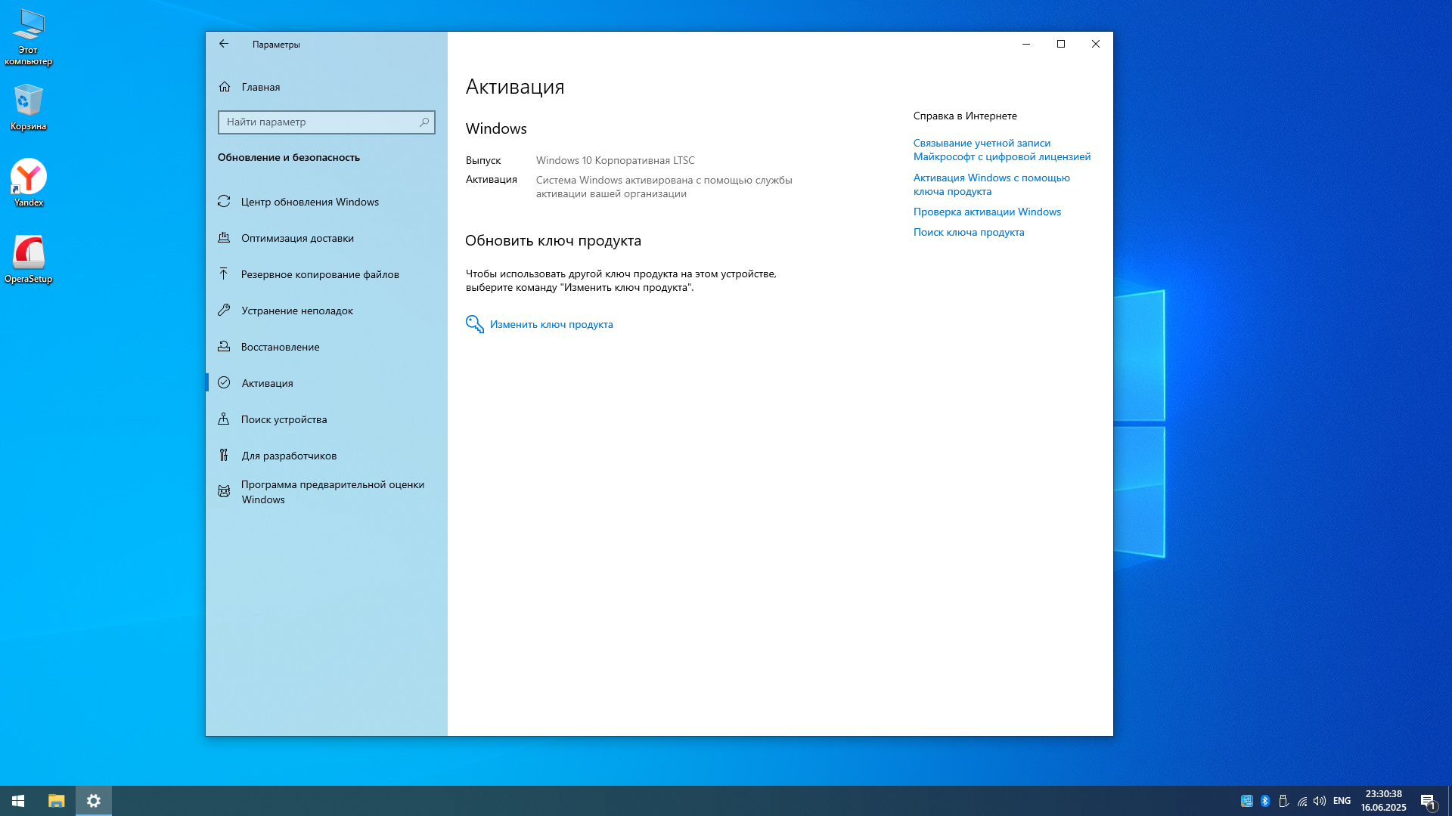Open Проверка активации Windows help link

pyautogui.click(x=986, y=212)
